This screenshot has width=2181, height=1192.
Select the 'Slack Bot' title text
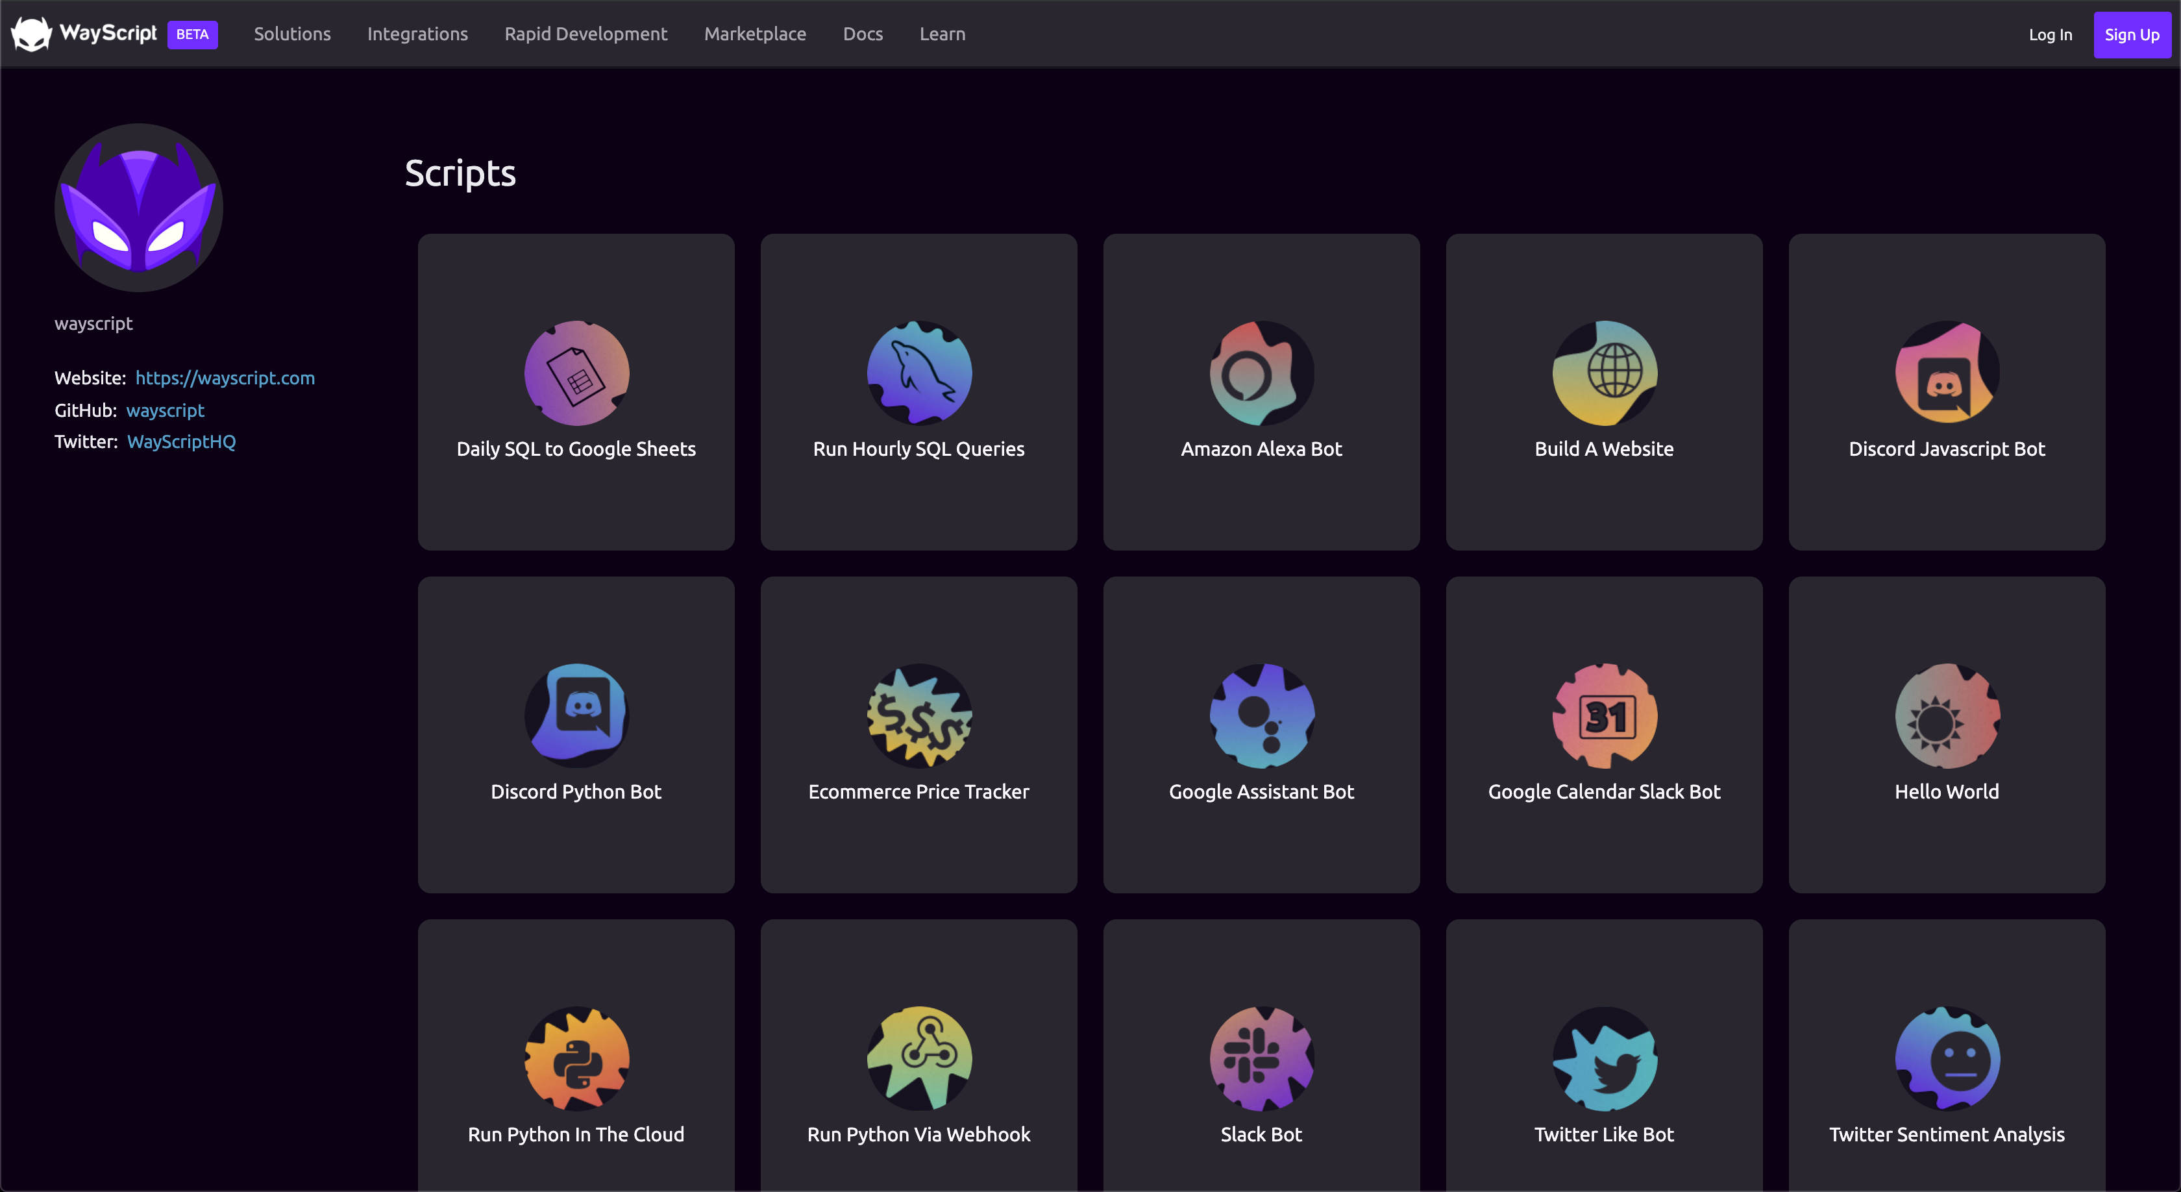pyautogui.click(x=1261, y=1134)
